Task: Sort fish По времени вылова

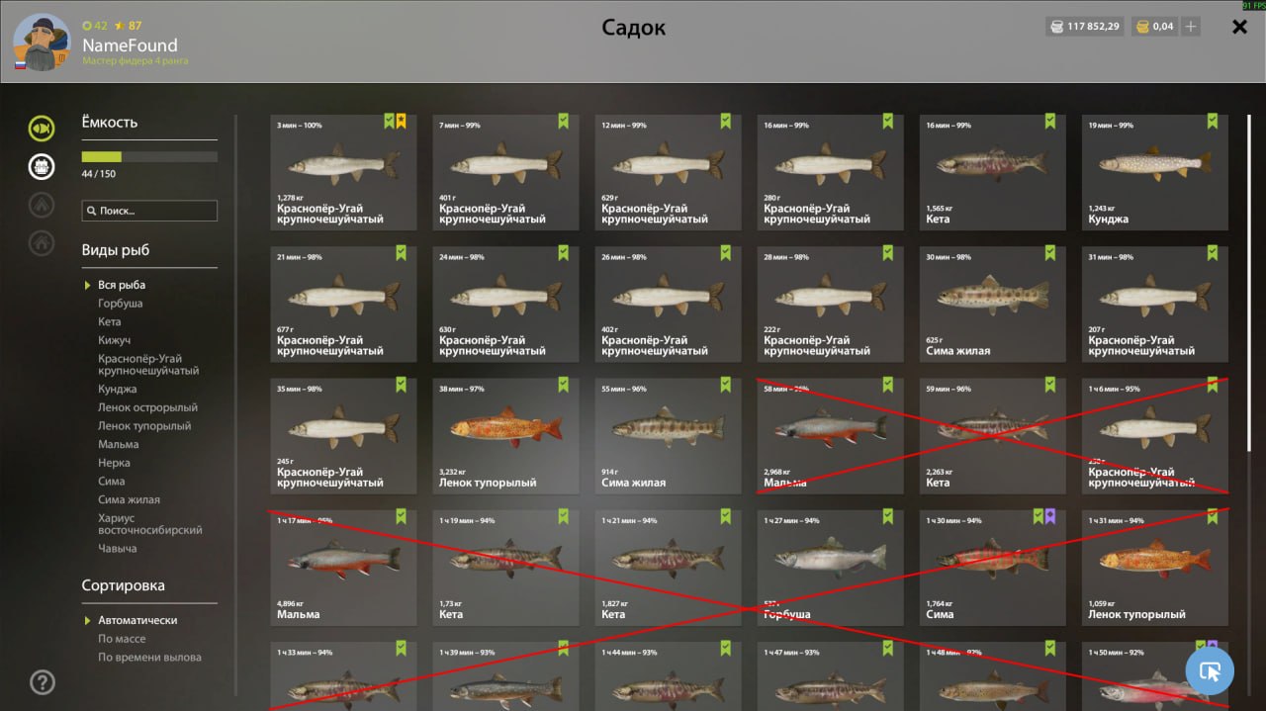Action: pyautogui.click(x=149, y=658)
